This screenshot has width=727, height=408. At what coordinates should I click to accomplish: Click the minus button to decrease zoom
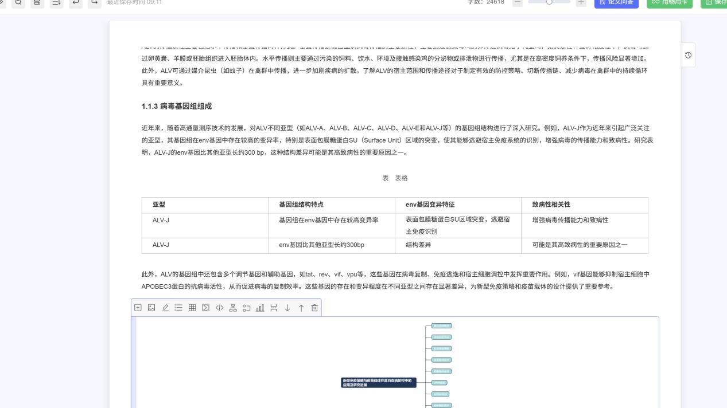[517, 2]
